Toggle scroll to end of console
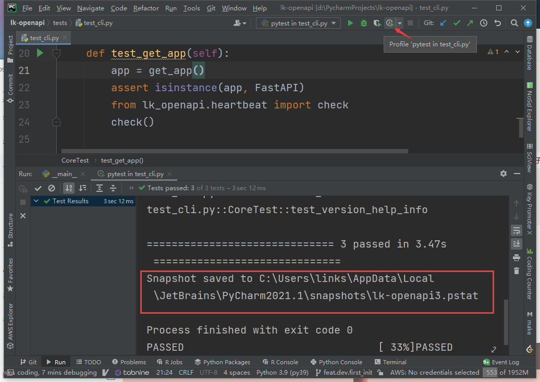The width and height of the screenshot is (540, 382). point(516,244)
